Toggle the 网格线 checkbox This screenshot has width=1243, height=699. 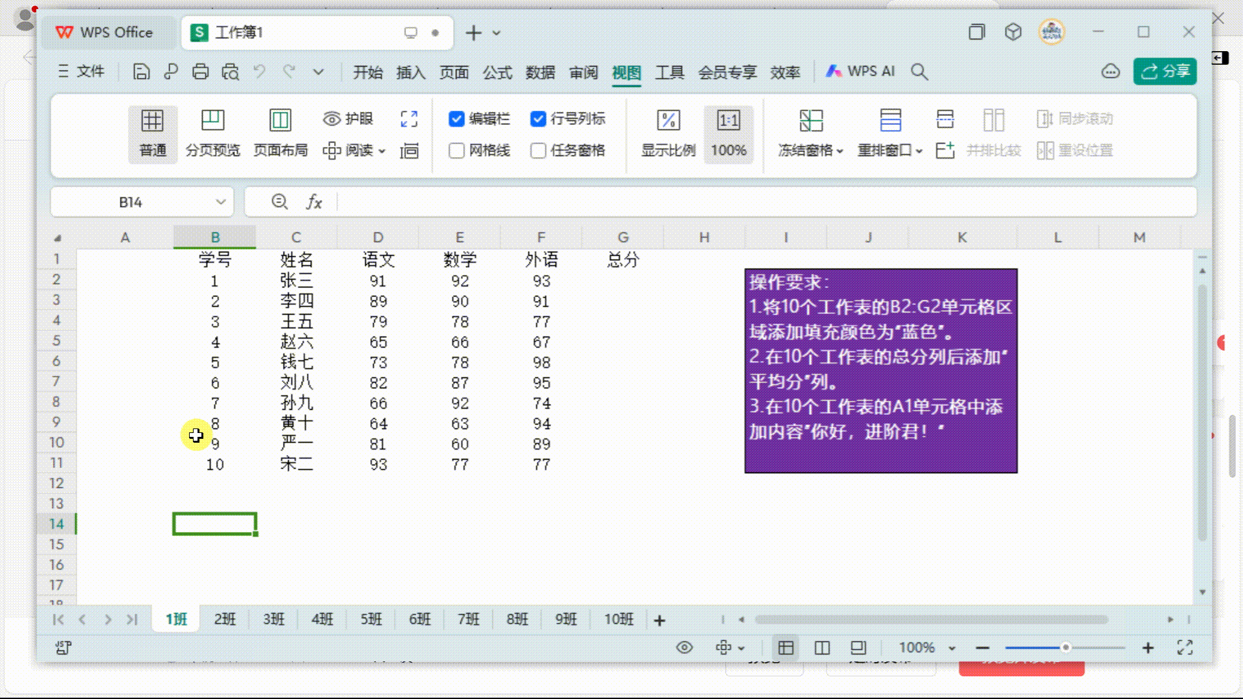[x=456, y=150]
